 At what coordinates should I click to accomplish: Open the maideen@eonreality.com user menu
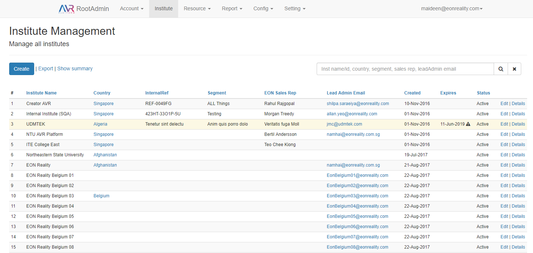(452, 9)
